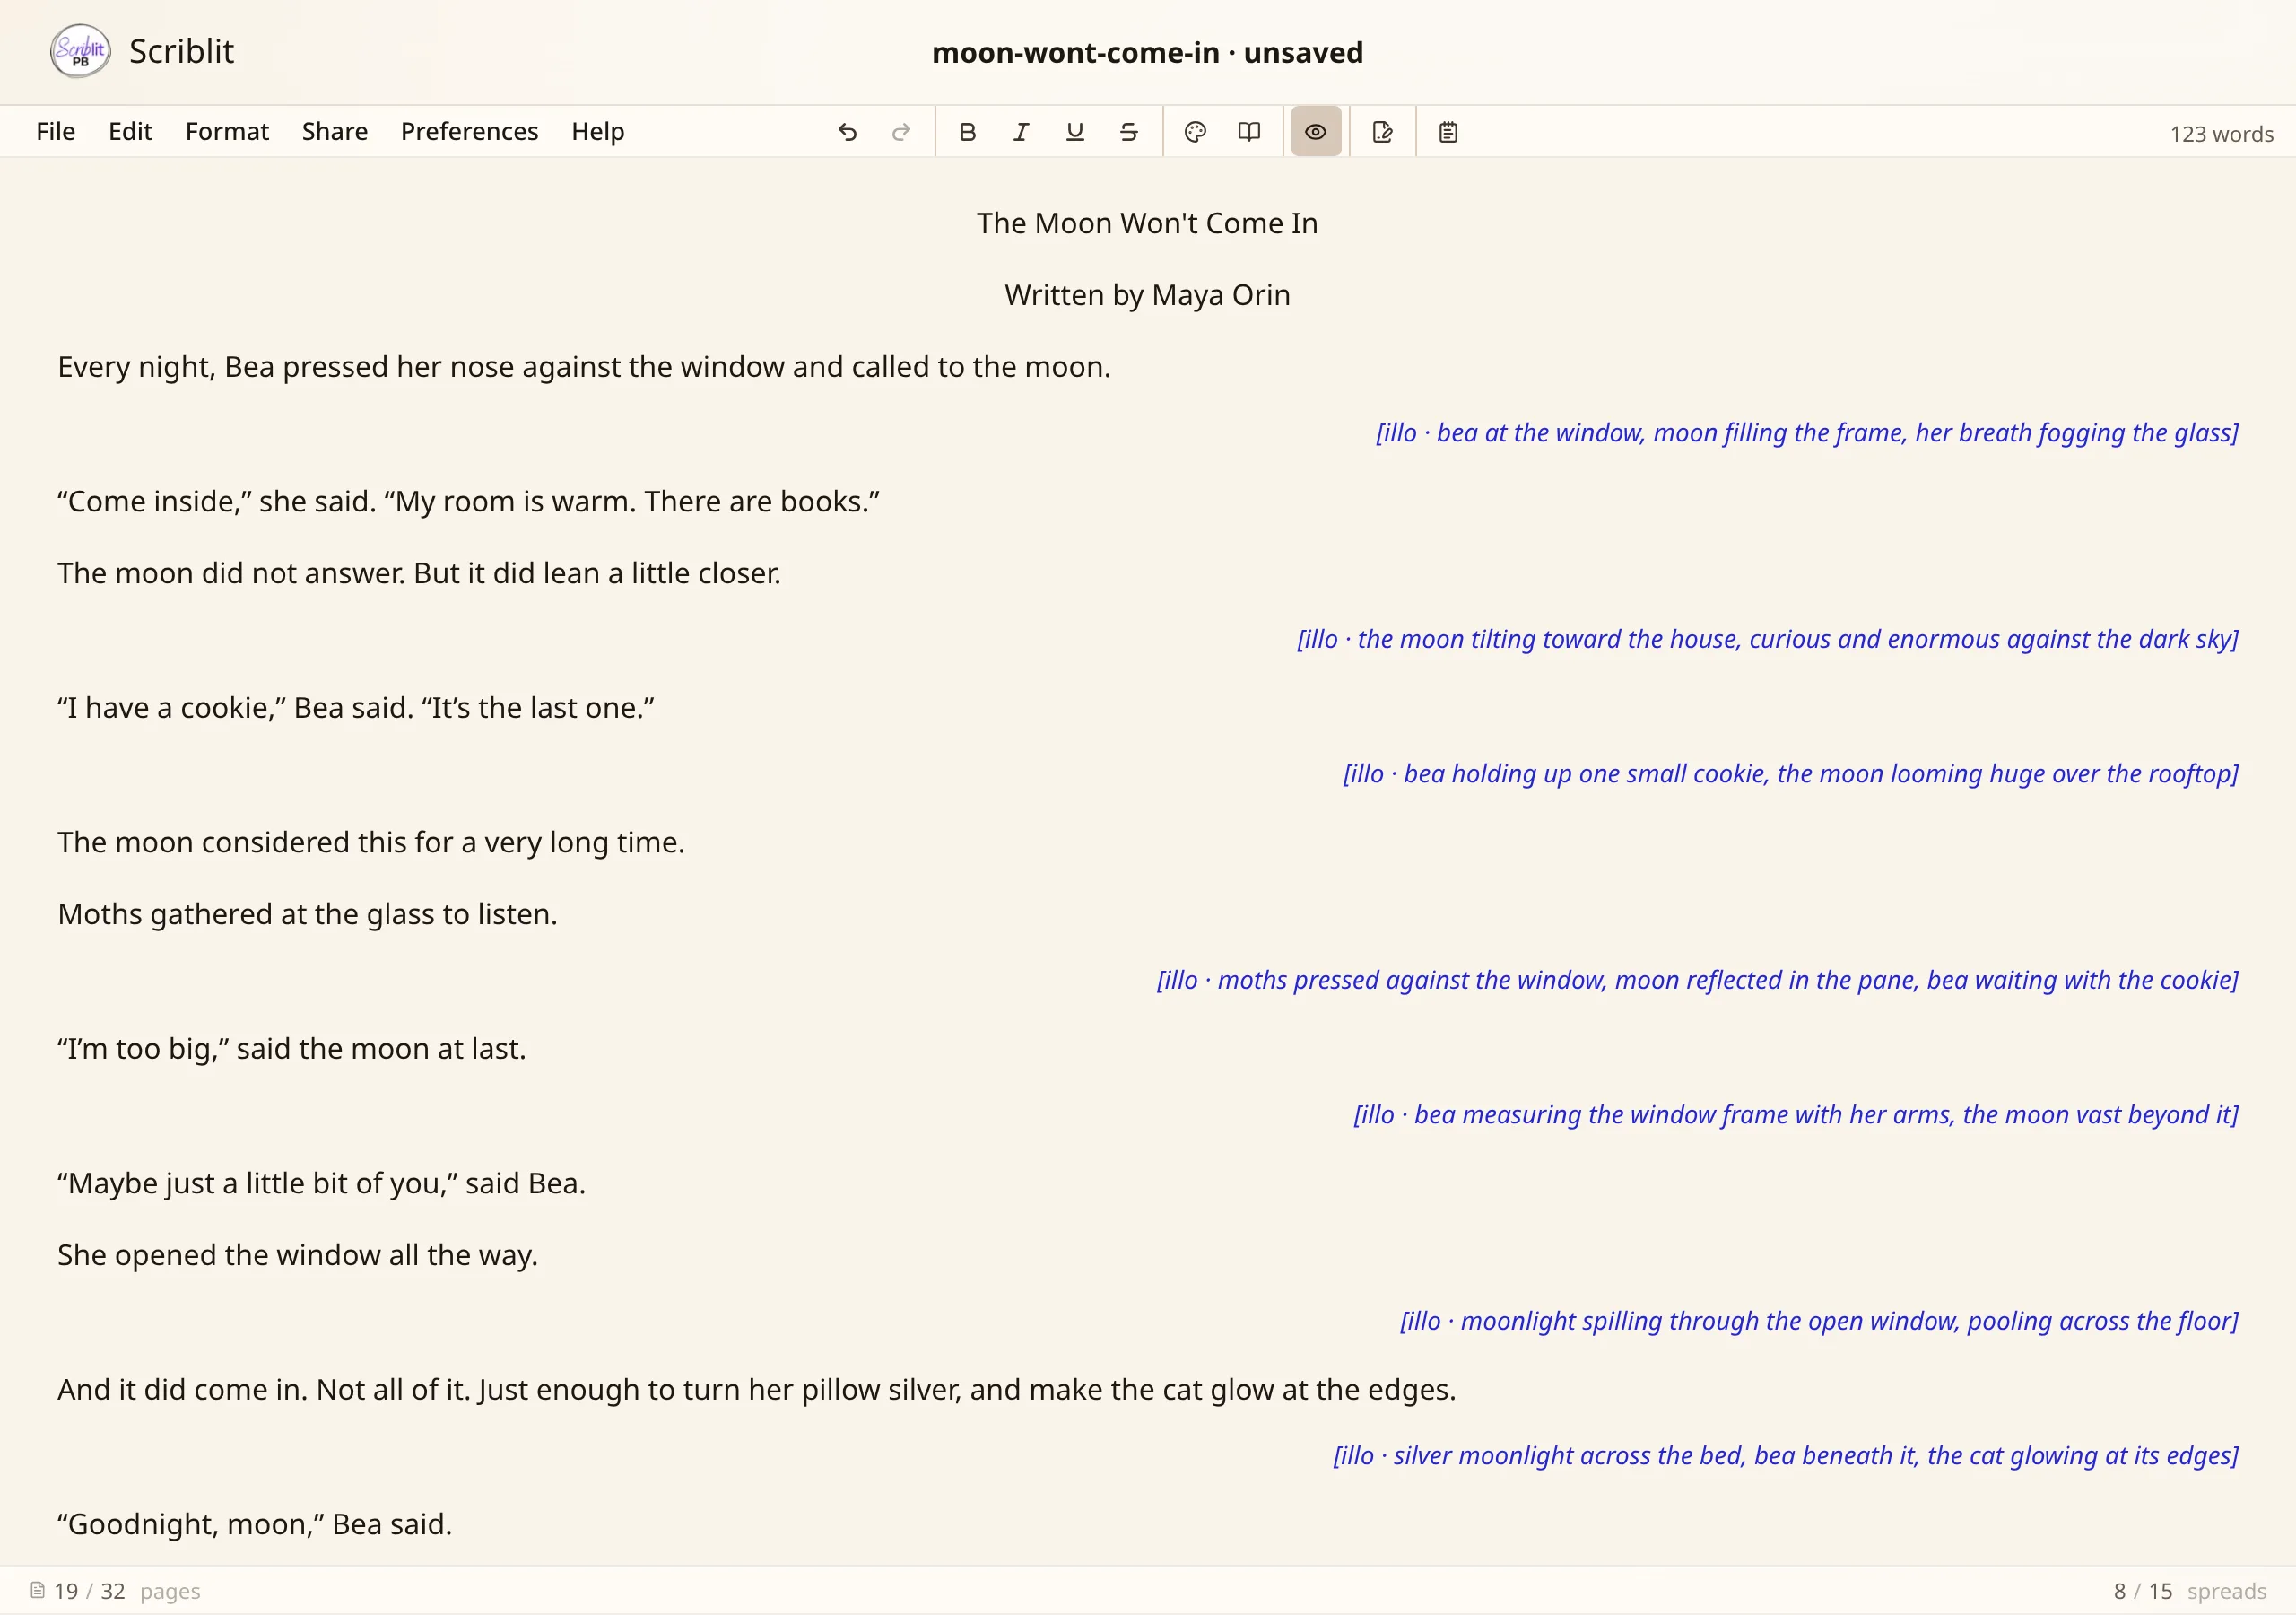This screenshot has width=2296, height=1615.
Task: Click illo note about breath fogging the glass
Action: point(1807,433)
